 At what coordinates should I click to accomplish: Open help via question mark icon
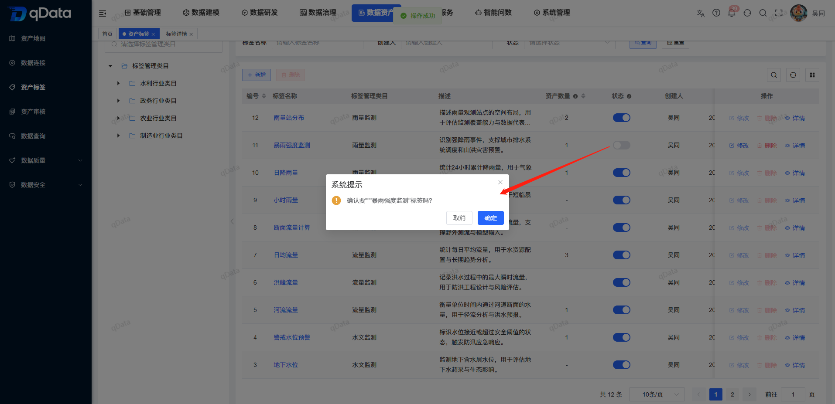pos(716,13)
